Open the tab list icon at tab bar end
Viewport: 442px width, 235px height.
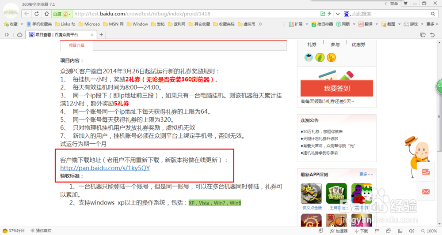coord(423,35)
